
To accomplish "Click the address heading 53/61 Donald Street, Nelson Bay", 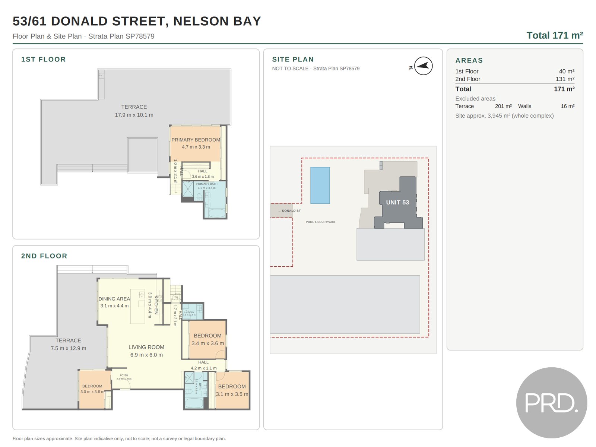I will point(137,21).
